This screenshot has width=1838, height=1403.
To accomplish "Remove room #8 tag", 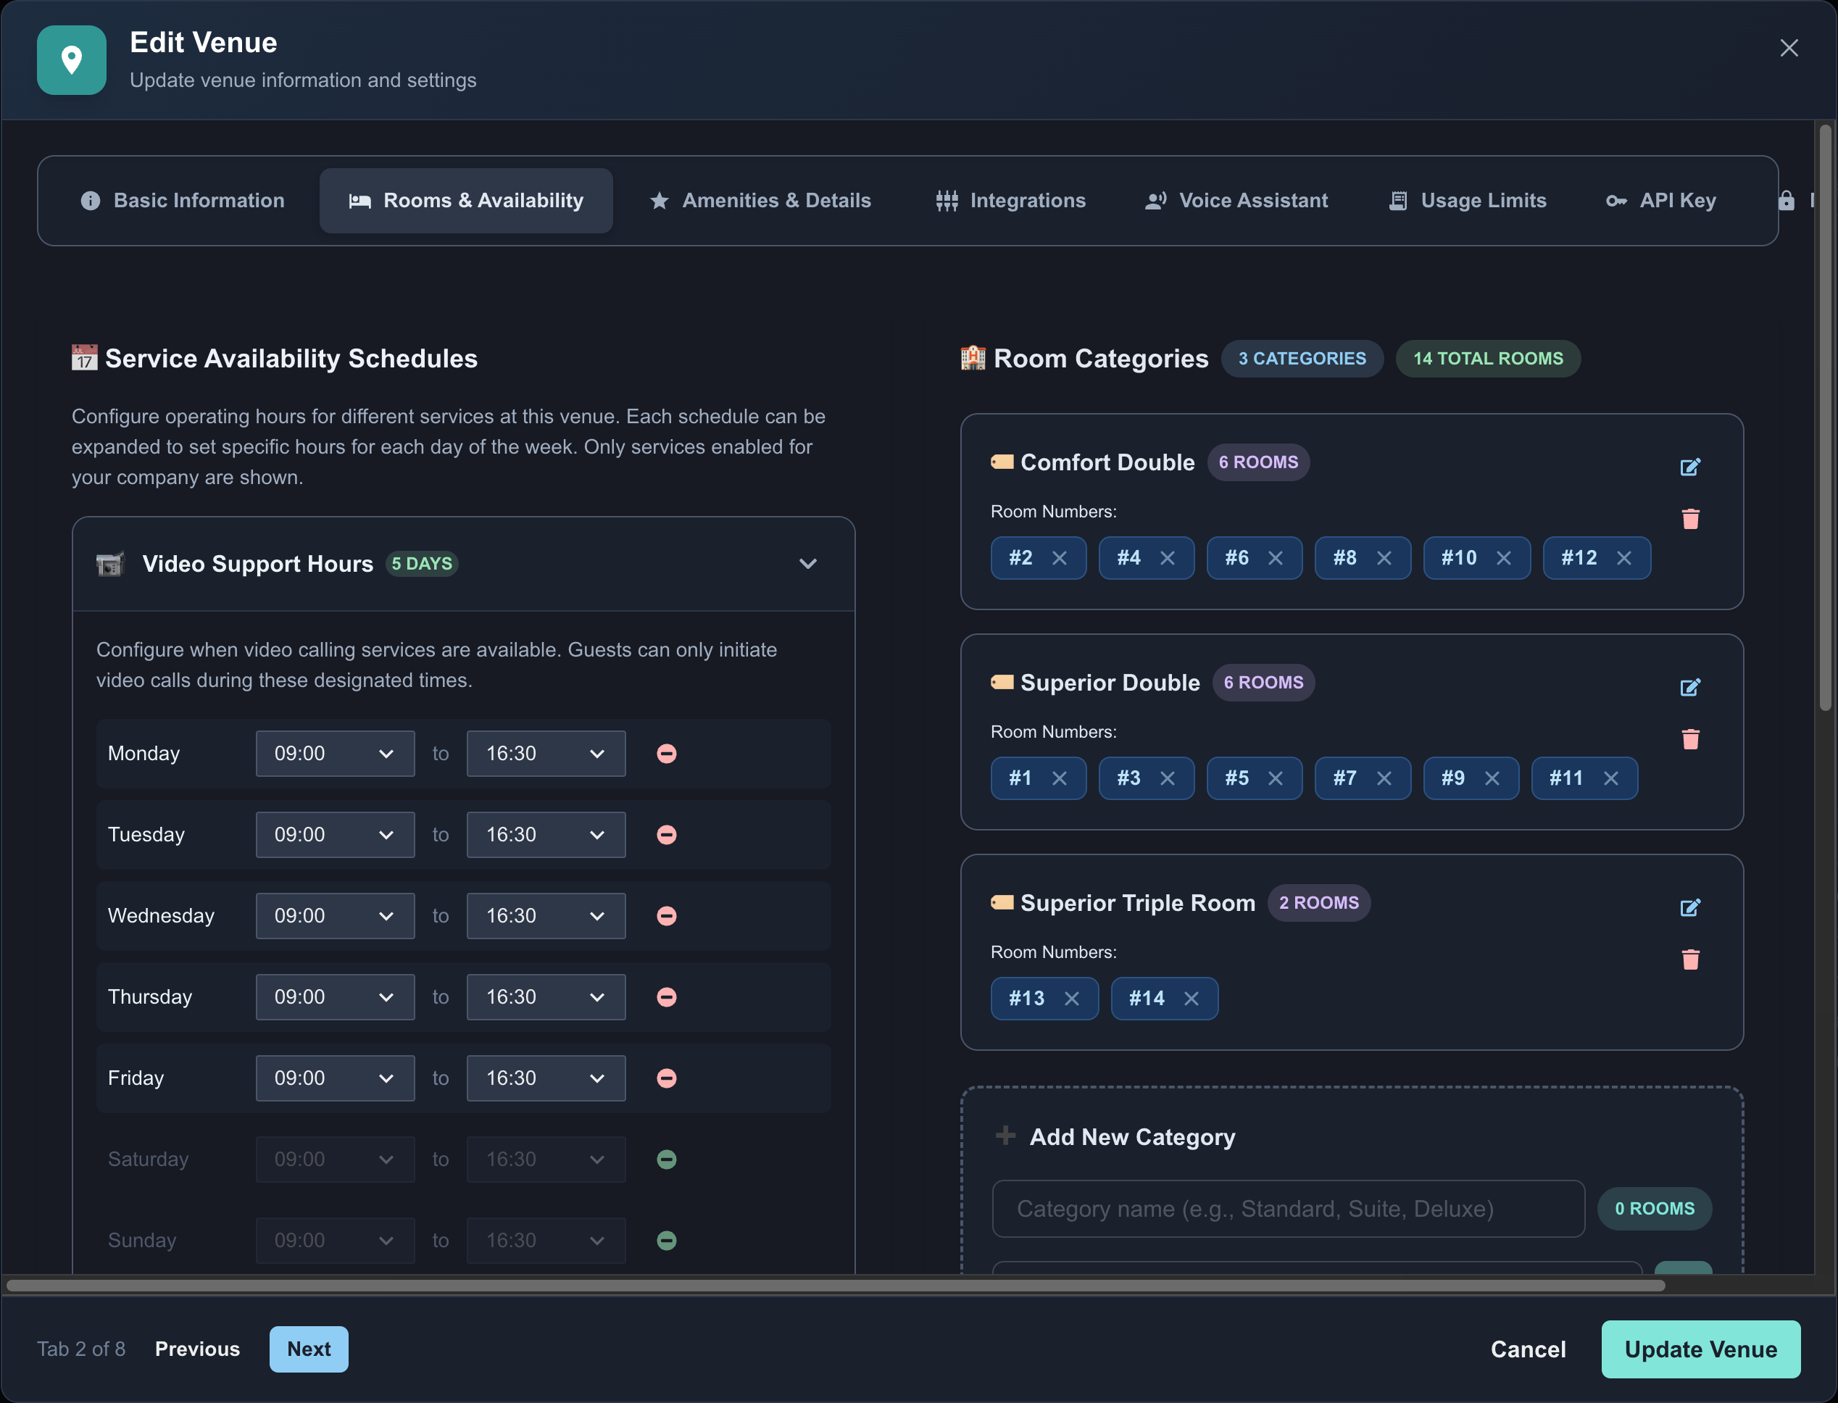I will point(1384,558).
